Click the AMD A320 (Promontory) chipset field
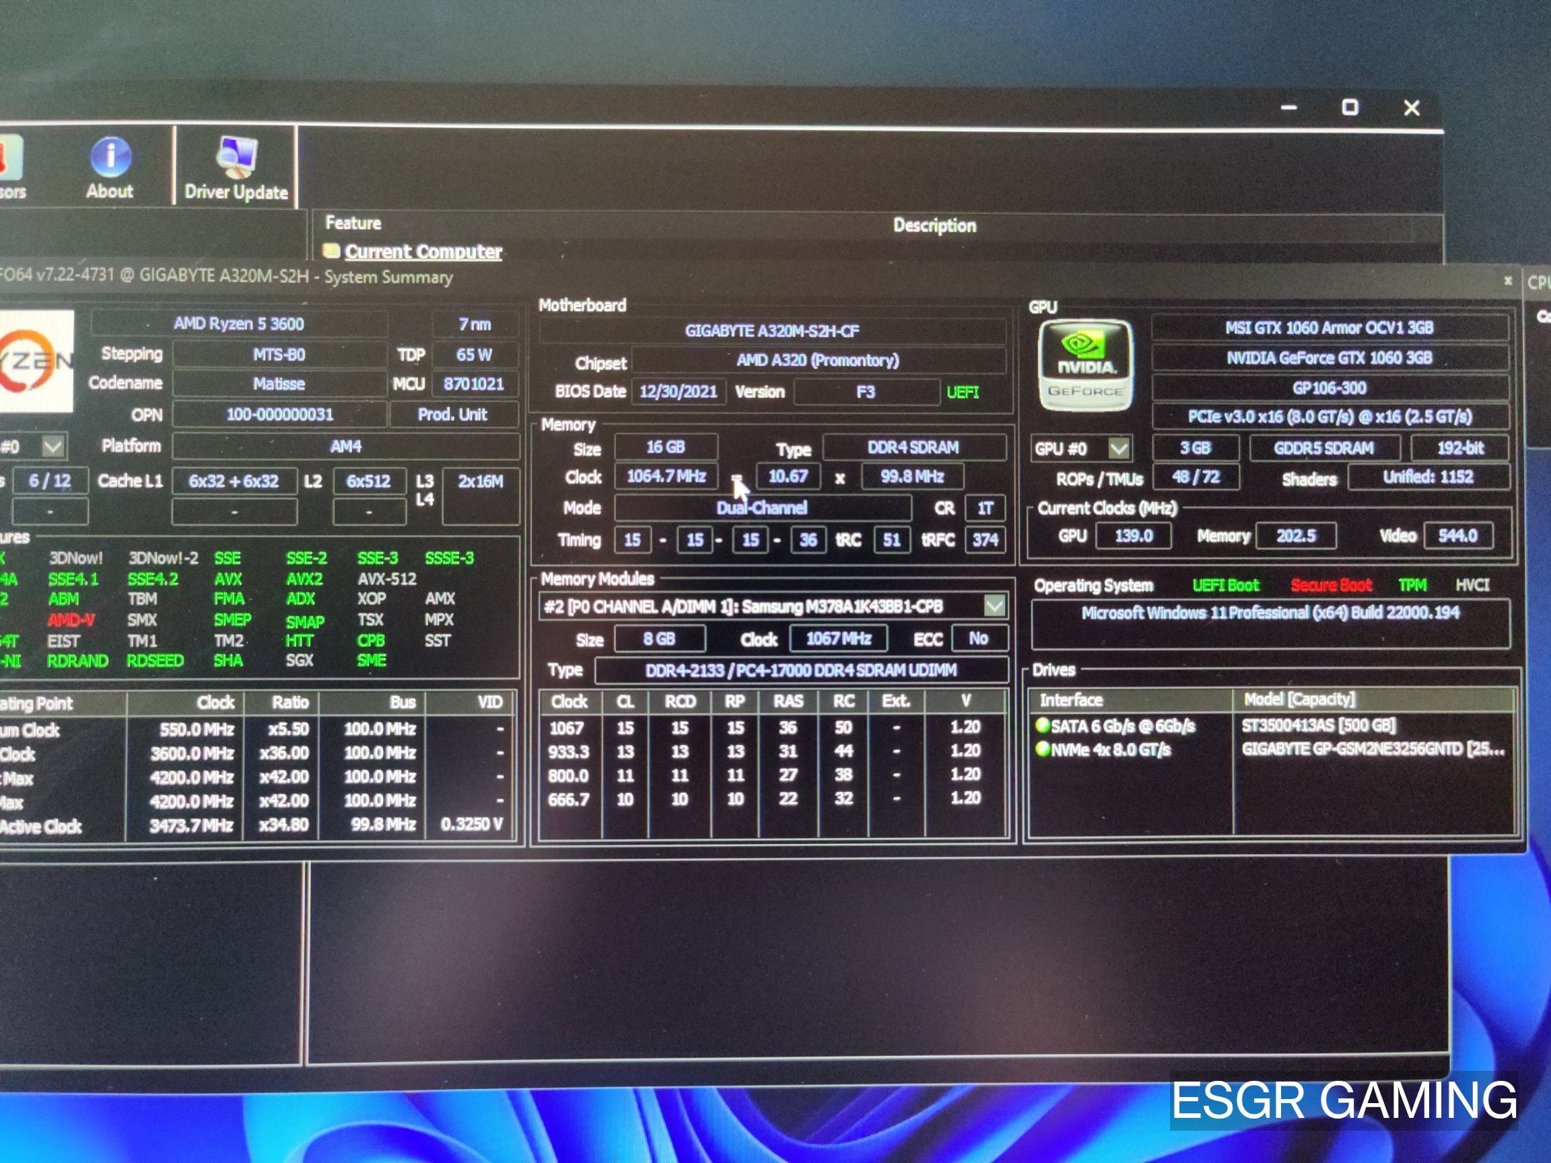 819,360
